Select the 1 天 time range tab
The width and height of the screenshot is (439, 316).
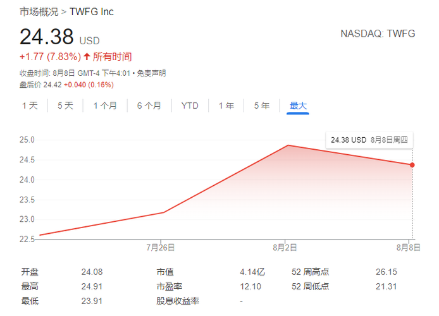(30, 106)
